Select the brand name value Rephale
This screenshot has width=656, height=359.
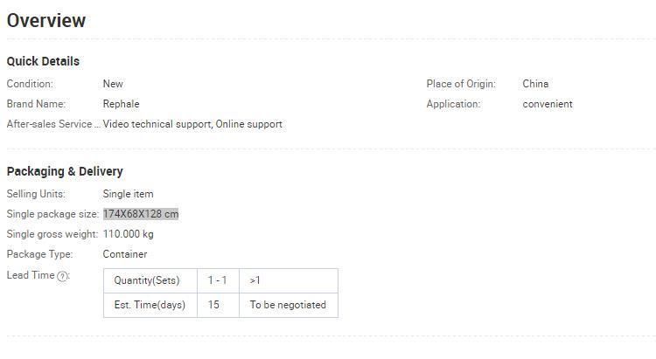[x=121, y=104]
